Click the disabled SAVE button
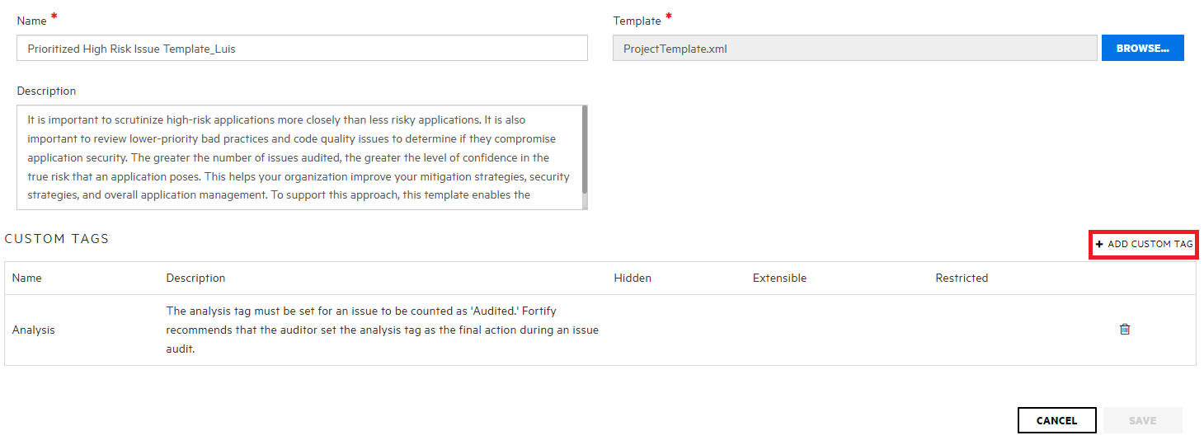 click(x=1142, y=420)
